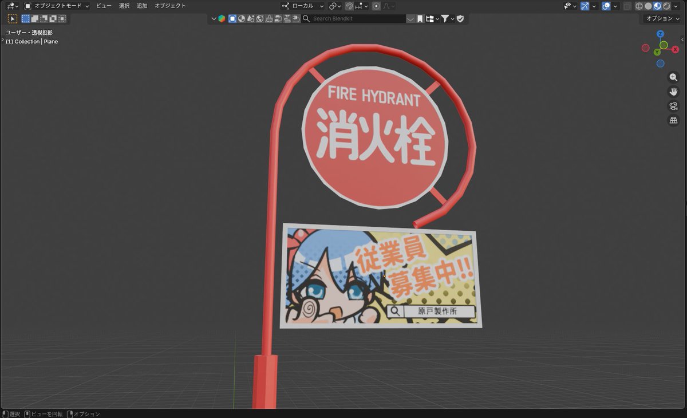Switch to solid viewport shading
687x418 pixels.
coord(648,6)
